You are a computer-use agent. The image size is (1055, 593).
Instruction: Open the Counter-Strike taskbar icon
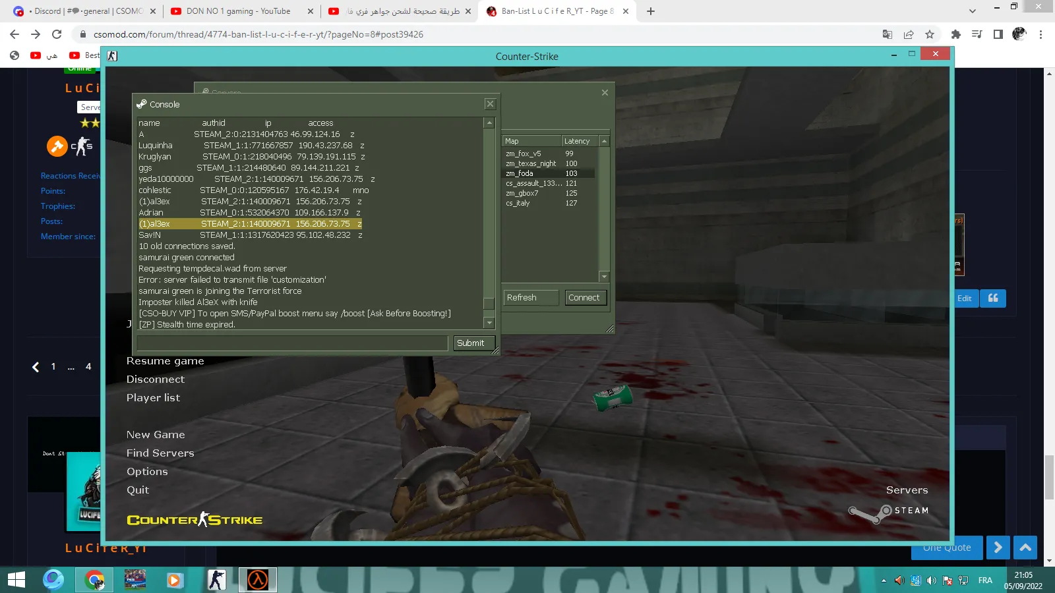point(216,580)
